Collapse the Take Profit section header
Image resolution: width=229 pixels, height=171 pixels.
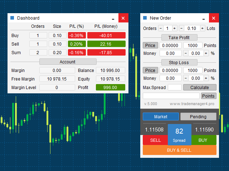tap(179, 37)
